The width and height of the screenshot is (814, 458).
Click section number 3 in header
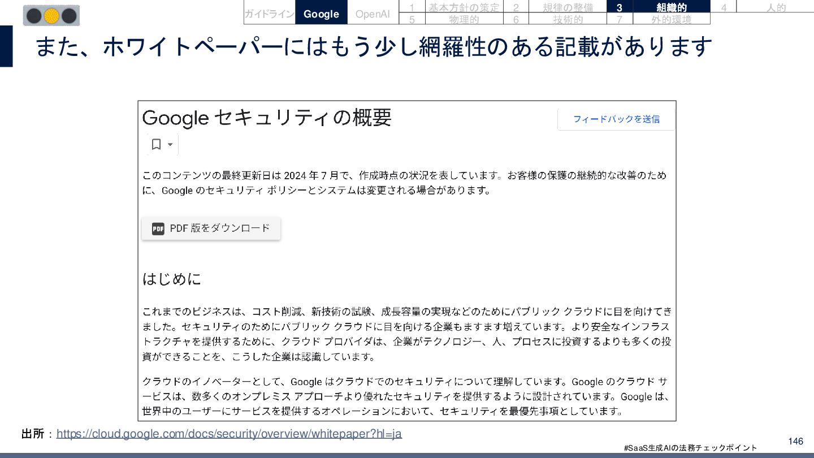point(620,7)
